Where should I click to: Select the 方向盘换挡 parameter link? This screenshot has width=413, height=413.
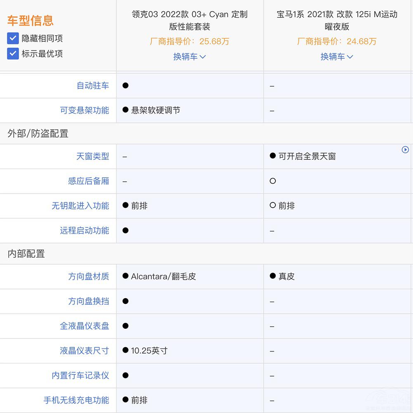pos(89,301)
